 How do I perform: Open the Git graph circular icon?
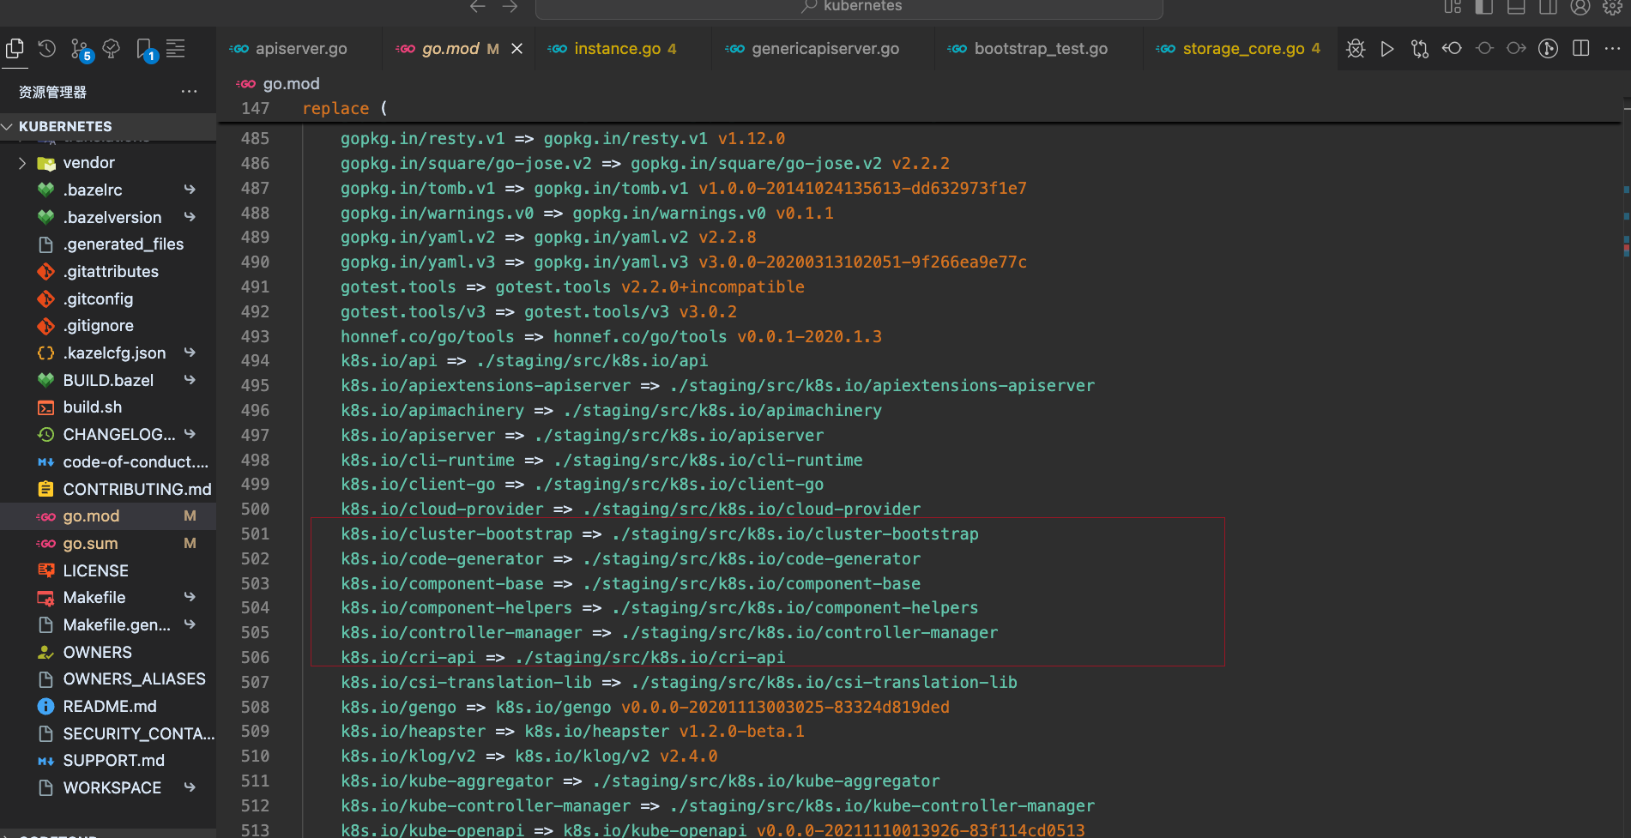(x=1549, y=49)
